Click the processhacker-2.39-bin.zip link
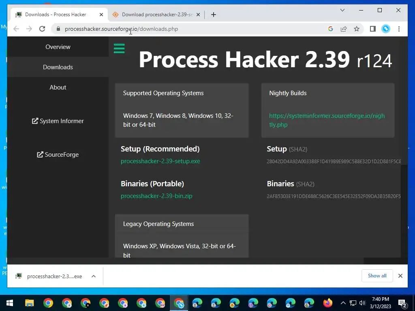Screen dimensions: 415x311 tap(156, 196)
